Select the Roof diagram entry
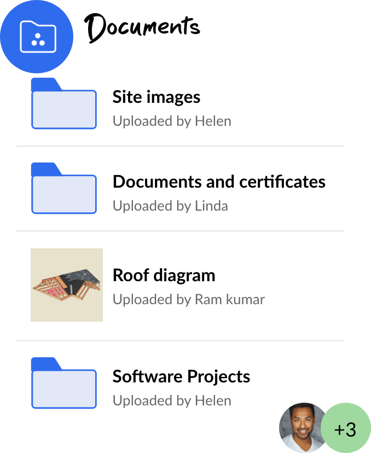The image size is (371, 453). [164, 275]
